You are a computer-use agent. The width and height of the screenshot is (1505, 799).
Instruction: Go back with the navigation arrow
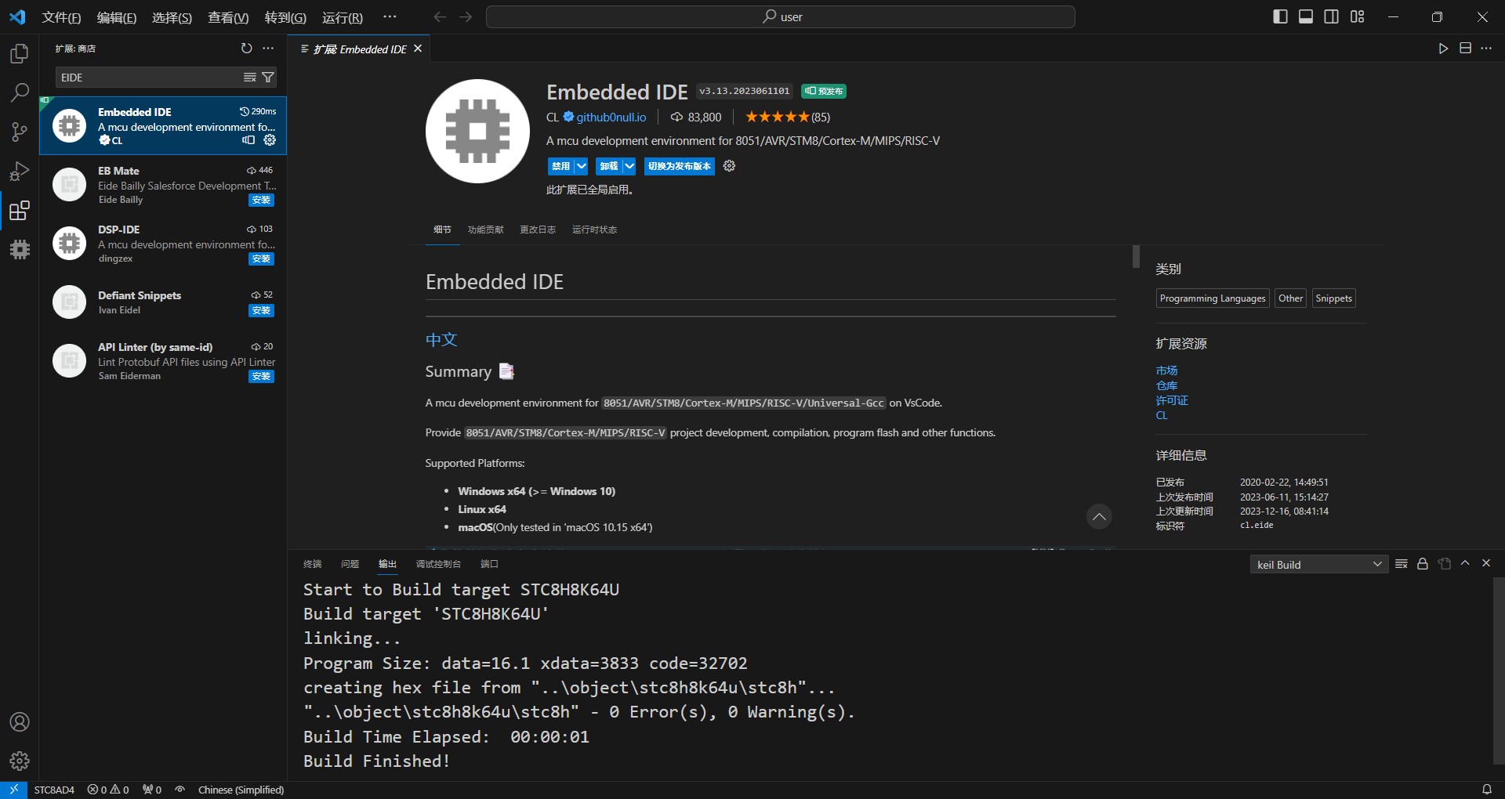(x=440, y=17)
